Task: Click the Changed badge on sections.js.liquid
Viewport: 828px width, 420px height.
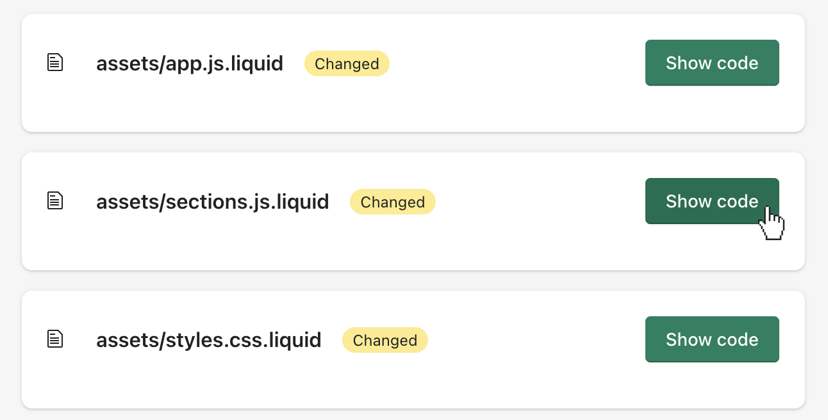Action: 392,202
